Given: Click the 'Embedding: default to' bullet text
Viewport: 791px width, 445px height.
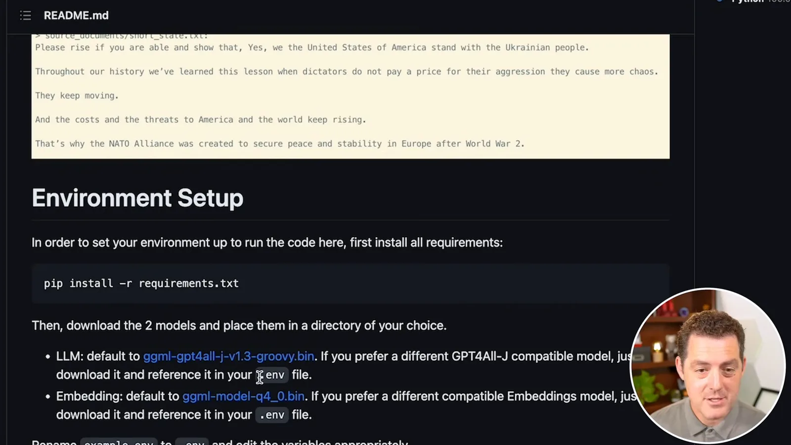Looking at the screenshot, I should pos(118,396).
